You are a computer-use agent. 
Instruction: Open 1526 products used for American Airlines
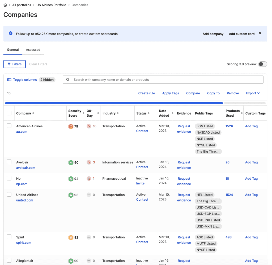tap(229, 126)
